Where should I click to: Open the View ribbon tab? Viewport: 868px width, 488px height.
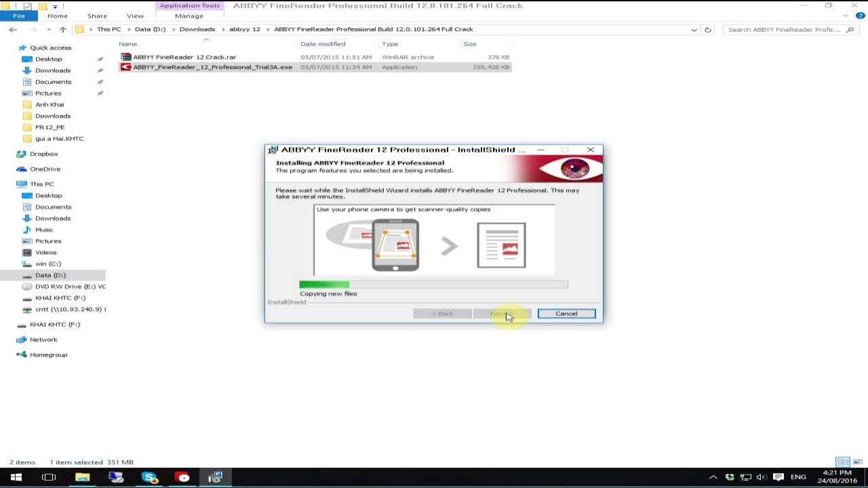point(135,16)
